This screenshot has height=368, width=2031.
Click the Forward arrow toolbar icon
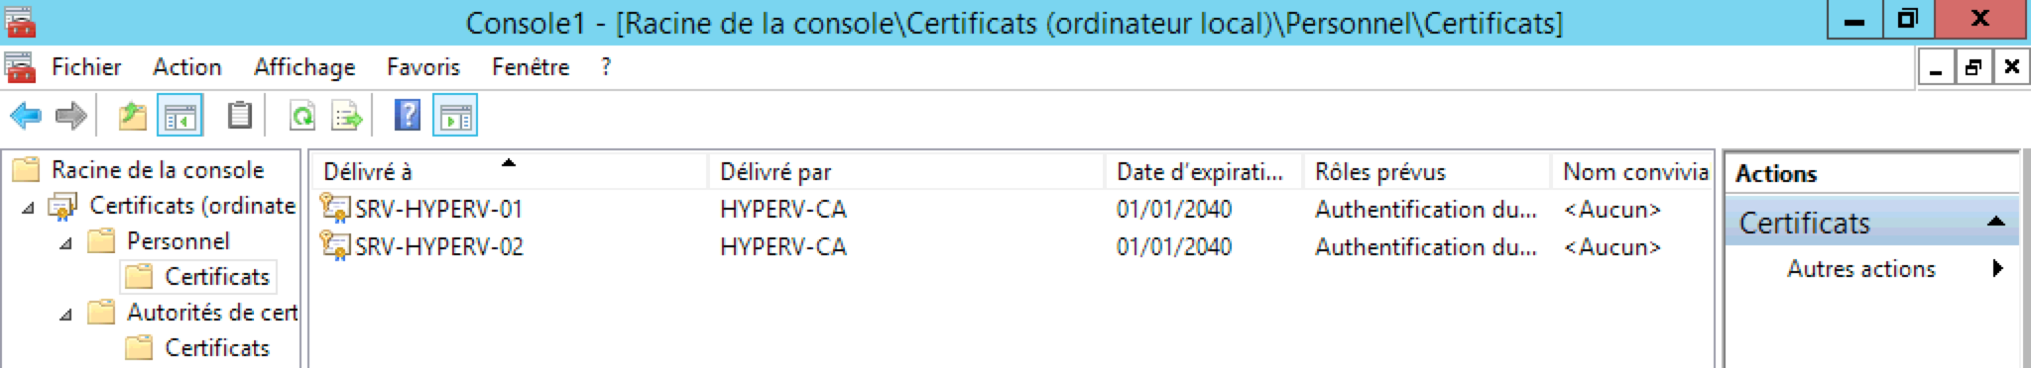pyautogui.click(x=70, y=117)
